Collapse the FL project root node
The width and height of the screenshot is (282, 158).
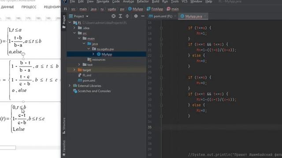70,23
